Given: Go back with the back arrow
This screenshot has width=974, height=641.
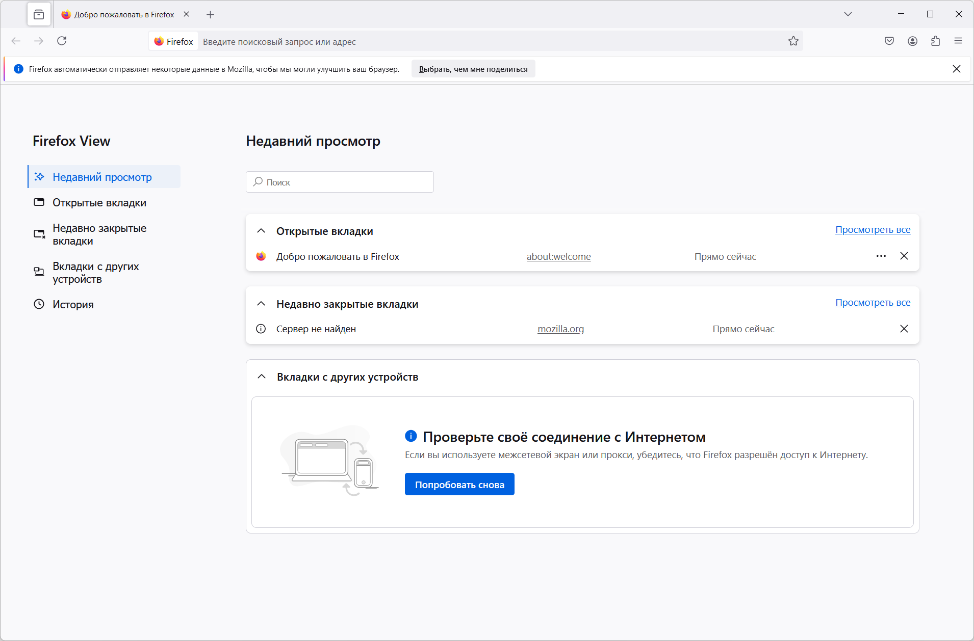Looking at the screenshot, I should click(16, 41).
